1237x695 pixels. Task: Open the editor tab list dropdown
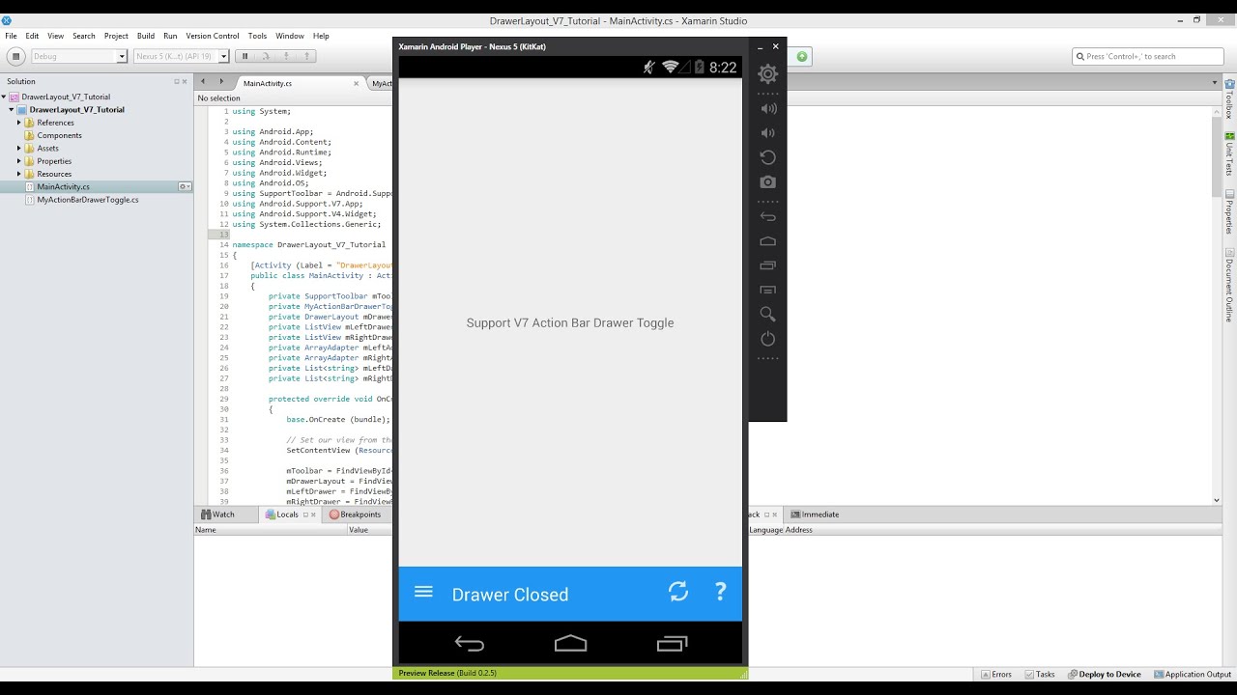click(x=1215, y=82)
